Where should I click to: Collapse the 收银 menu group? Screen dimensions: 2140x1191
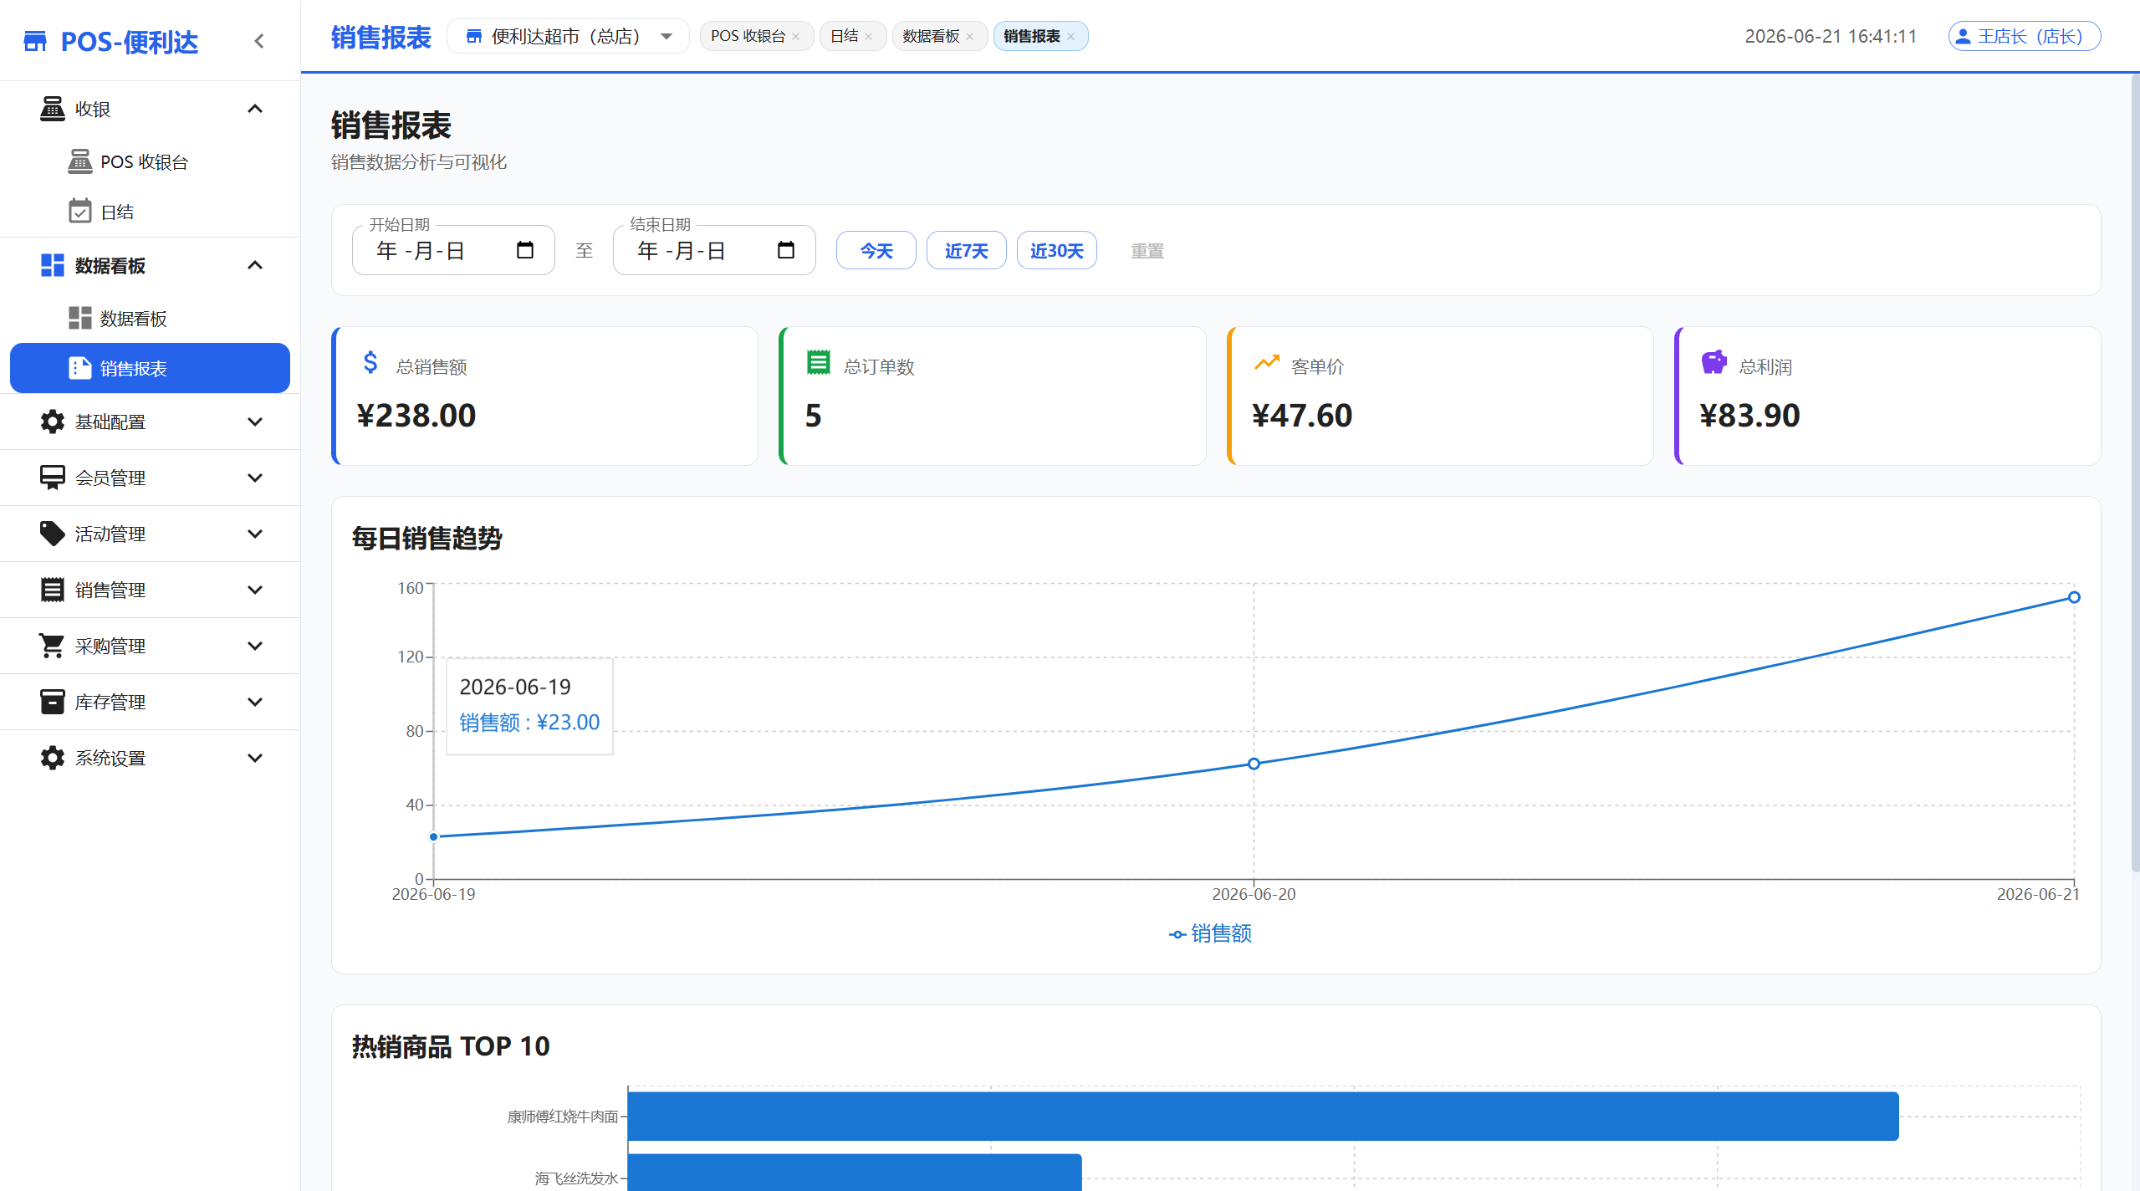click(x=255, y=109)
